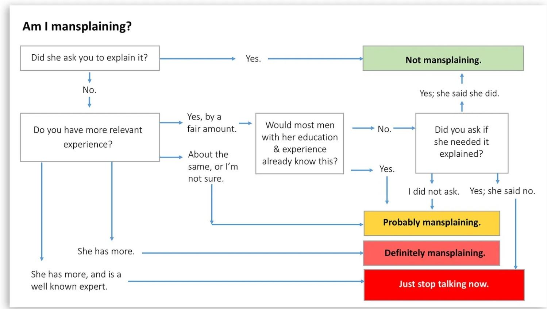
Task: Click the 'Yes, by a fair amount.' label
Action: click(212, 123)
